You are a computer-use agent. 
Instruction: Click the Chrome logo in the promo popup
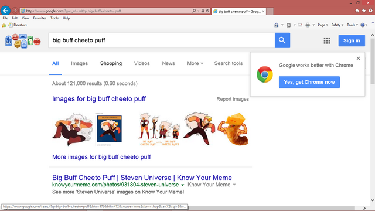click(265, 74)
